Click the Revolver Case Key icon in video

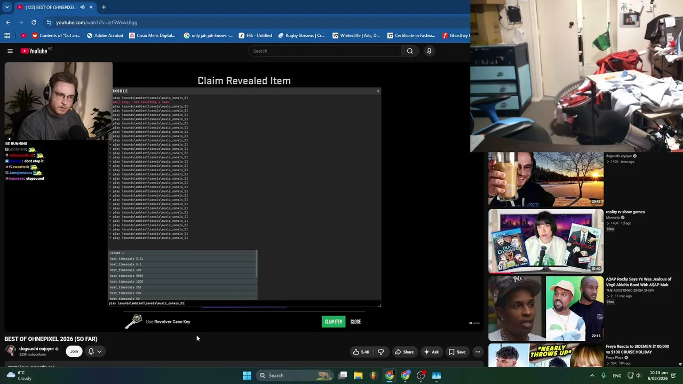coord(133,321)
